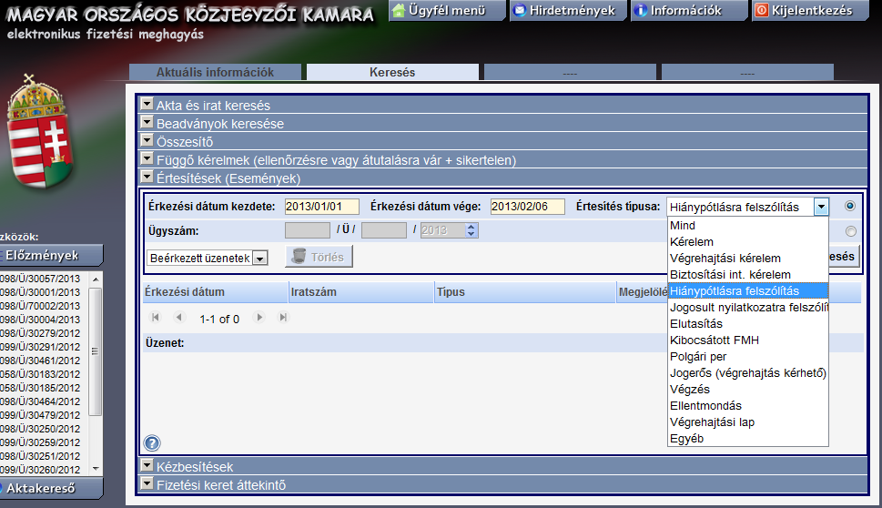Go to first page of results
Screen dimensions: 882x508
click(156, 318)
